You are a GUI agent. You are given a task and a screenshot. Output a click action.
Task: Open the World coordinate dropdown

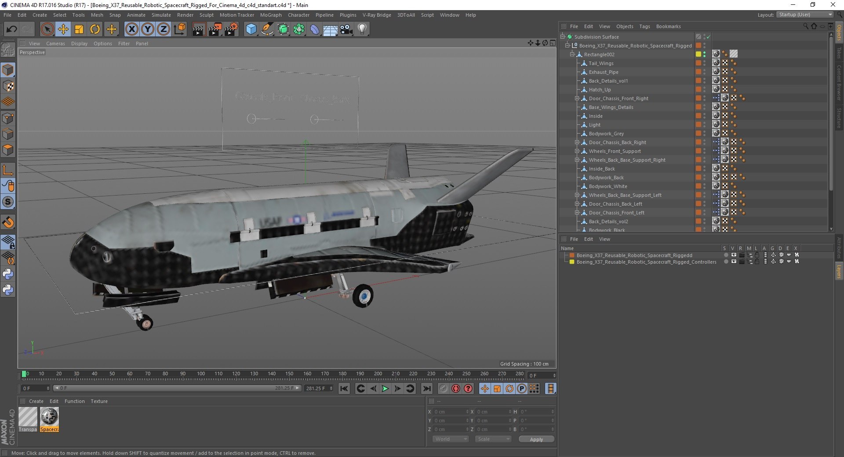click(451, 439)
